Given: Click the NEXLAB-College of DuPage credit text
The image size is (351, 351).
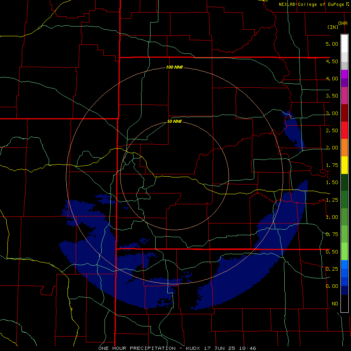Looking at the screenshot, I should pyautogui.click(x=314, y=4).
